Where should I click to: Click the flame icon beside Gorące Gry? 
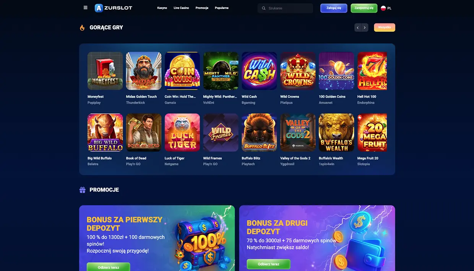(82, 28)
